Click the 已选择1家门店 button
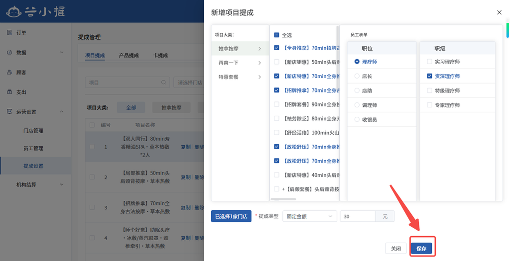510x261 pixels. tap(231, 216)
